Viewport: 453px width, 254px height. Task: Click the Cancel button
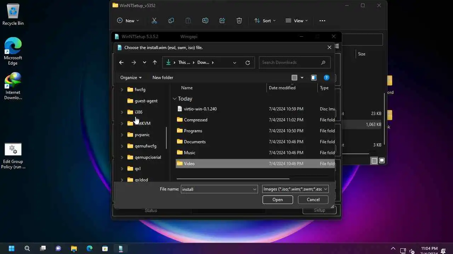pyautogui.click(x=313, y=200)
